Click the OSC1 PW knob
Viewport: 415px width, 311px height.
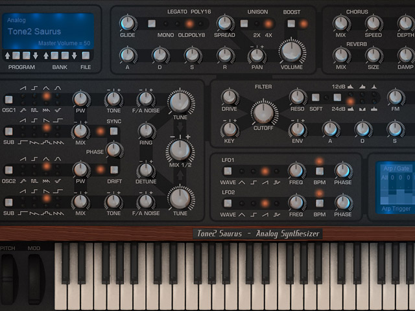point(80,99)
